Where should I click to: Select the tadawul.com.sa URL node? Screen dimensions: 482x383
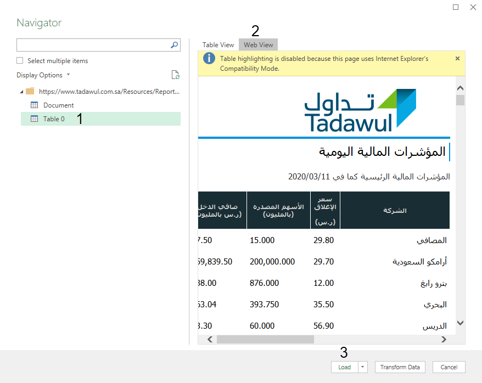point(109,92)
